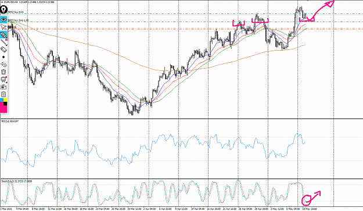Click the trash can clear icon

point(3,72)
